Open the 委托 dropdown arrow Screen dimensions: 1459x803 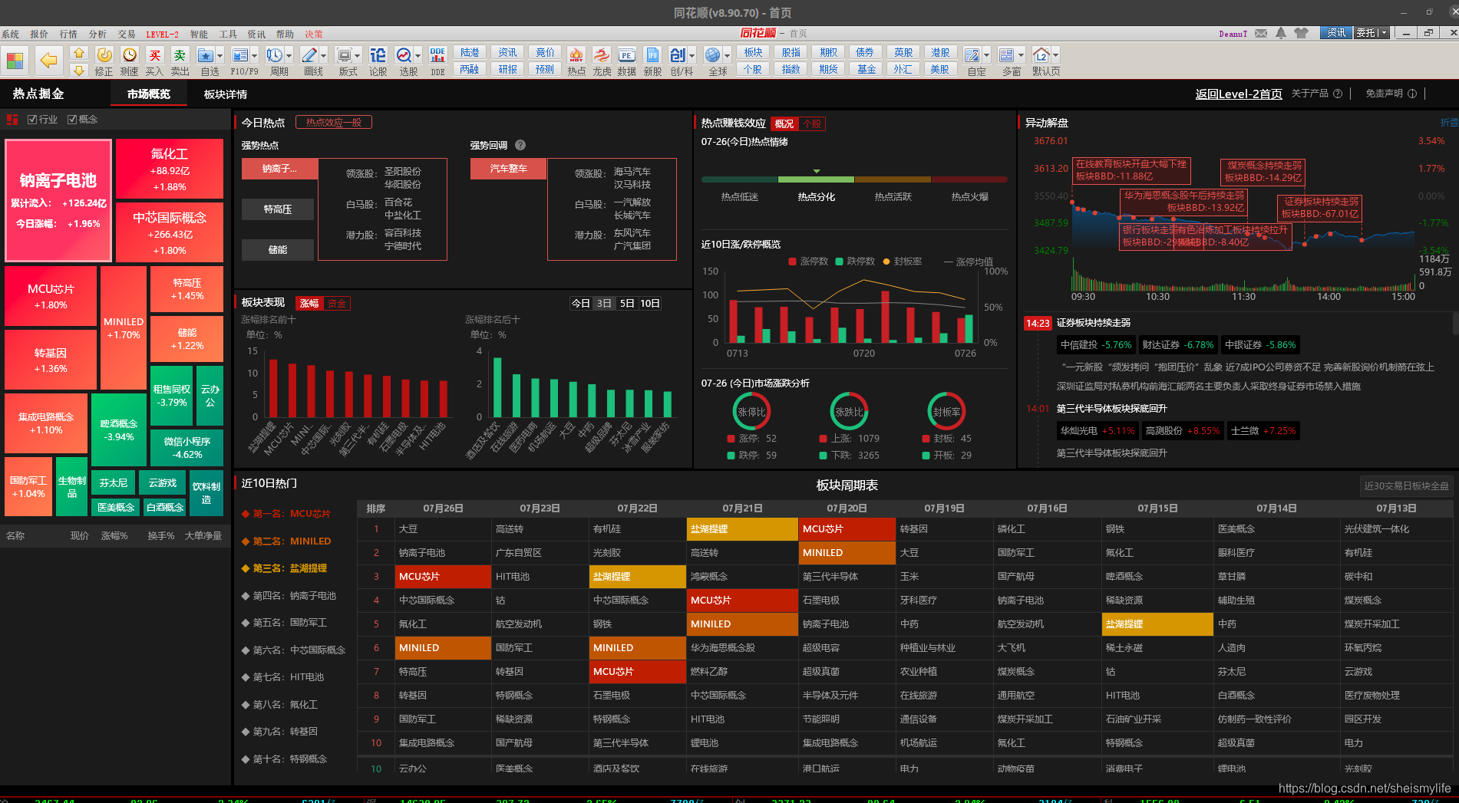point(1384,33)
